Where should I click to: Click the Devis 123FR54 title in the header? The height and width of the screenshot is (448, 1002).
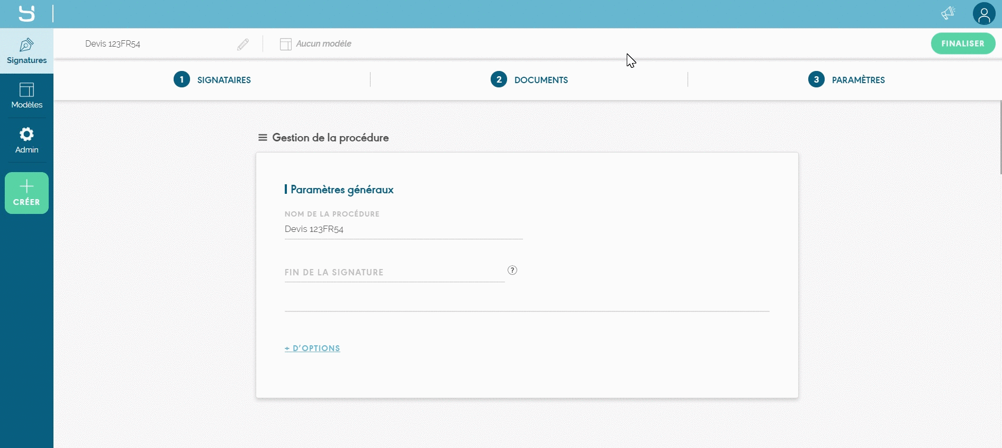113,44
